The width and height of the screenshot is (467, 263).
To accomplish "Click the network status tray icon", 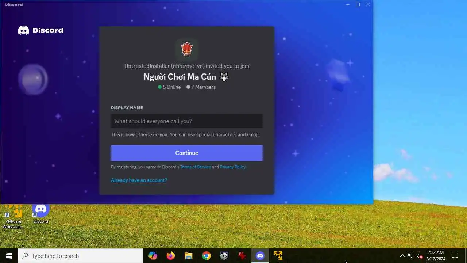I will click(411, 256).
